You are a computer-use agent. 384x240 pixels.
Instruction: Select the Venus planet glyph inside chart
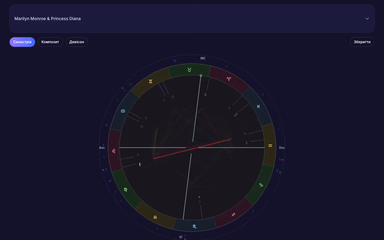pyautogui.click(x=205, y=95)
